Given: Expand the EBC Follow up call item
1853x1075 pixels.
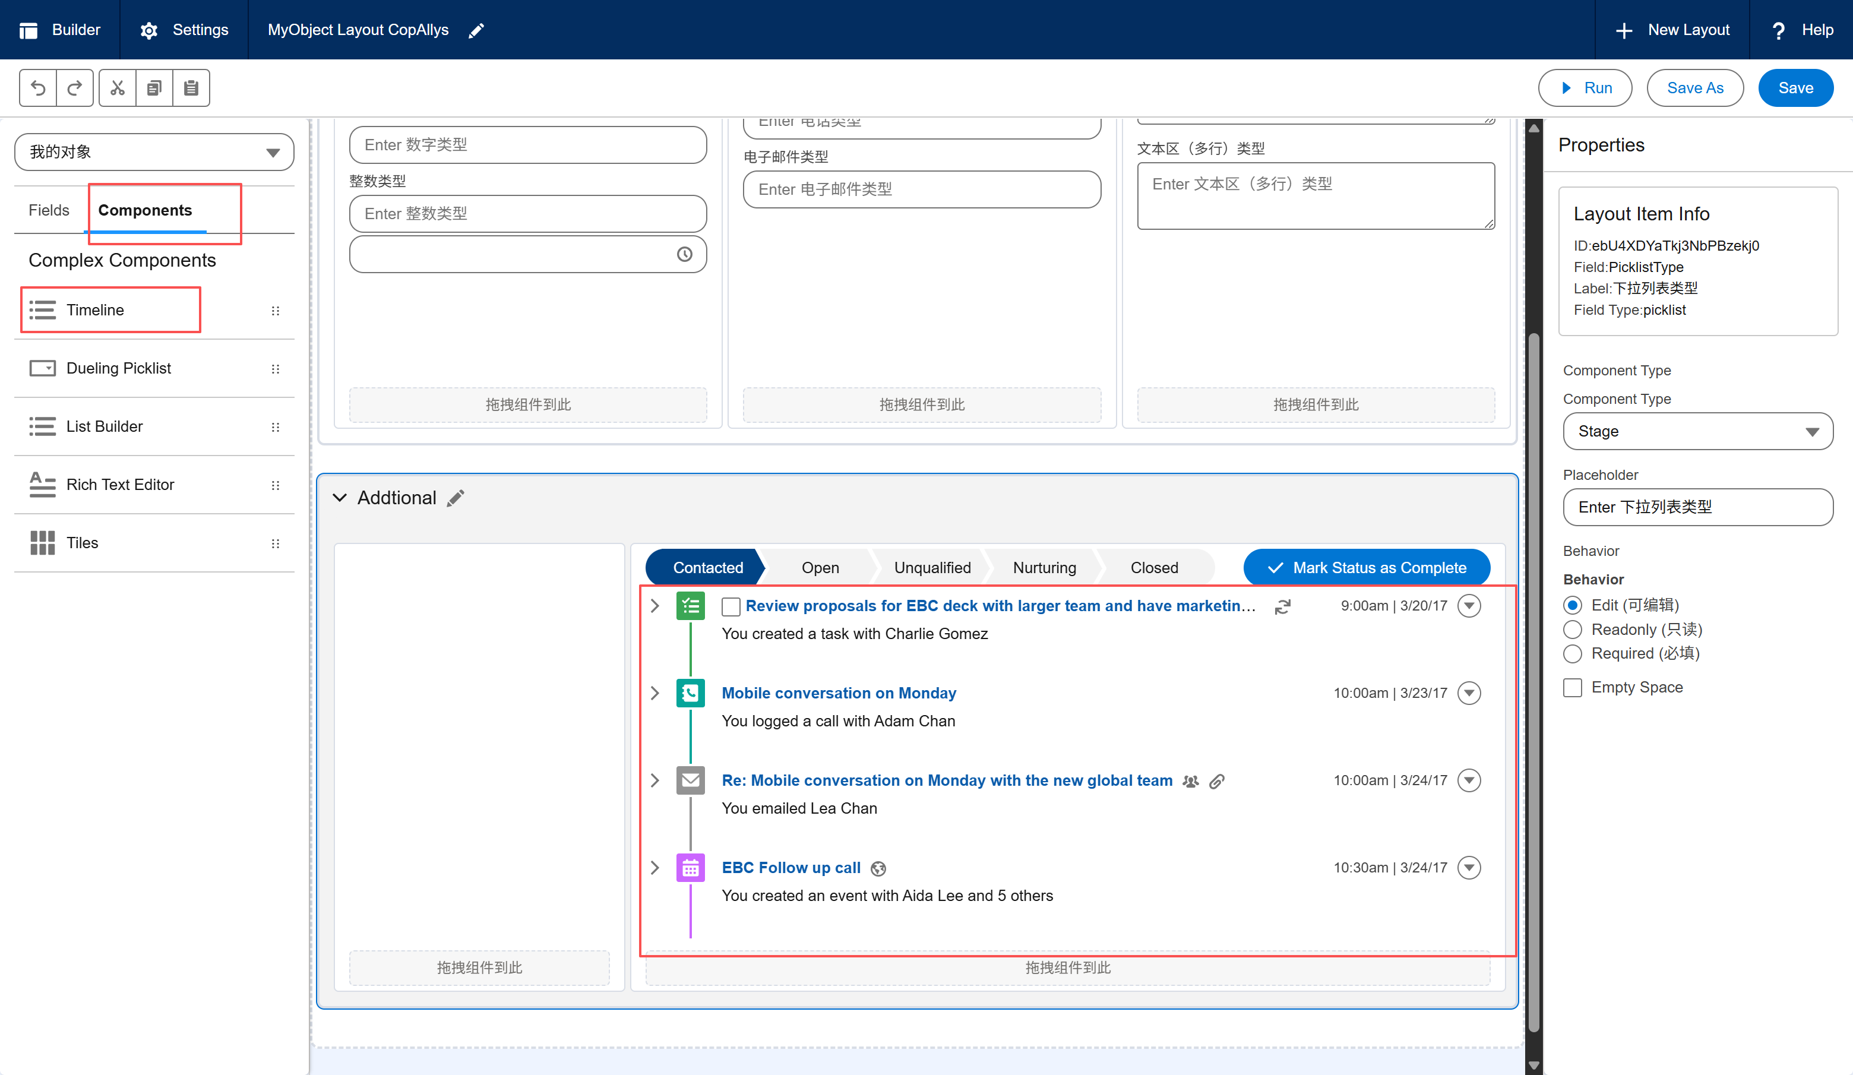Looking at the screenshot, I should [654, 868].
